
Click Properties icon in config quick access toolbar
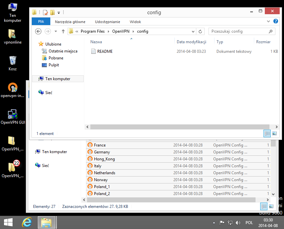pyautogui.click(x=45, y=13)
